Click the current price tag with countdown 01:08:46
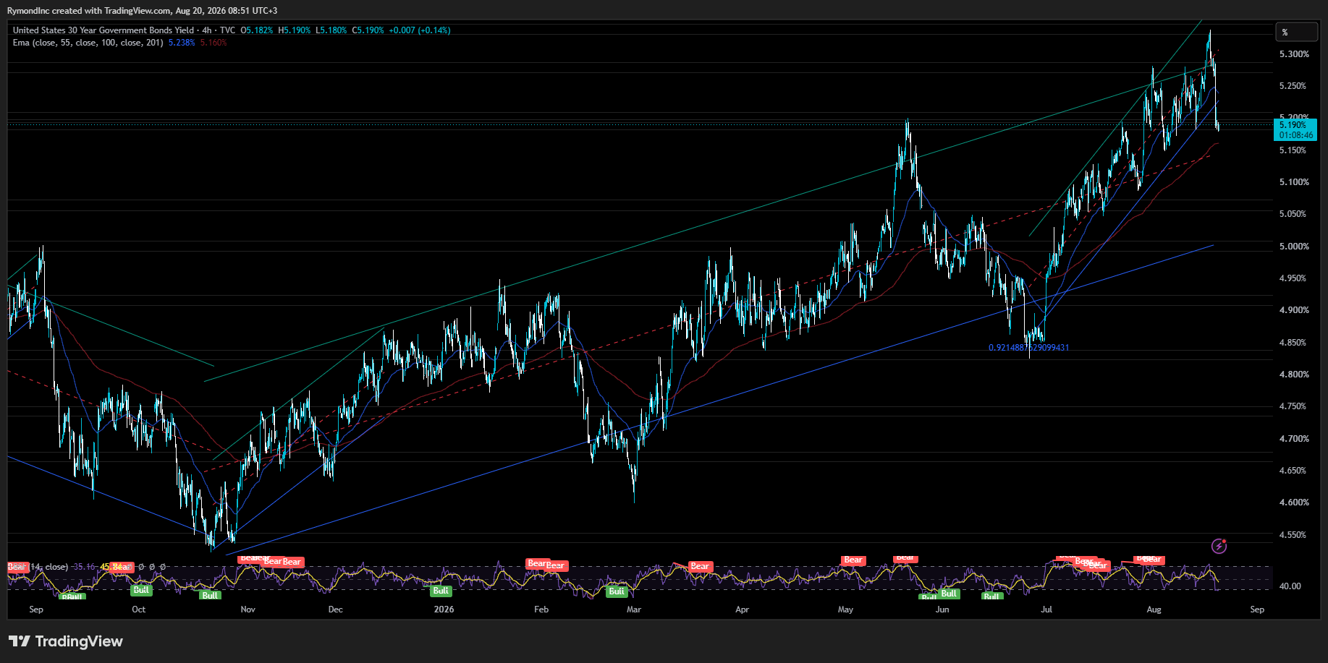Screen dimensions: 1328x663 (1295, 130)
